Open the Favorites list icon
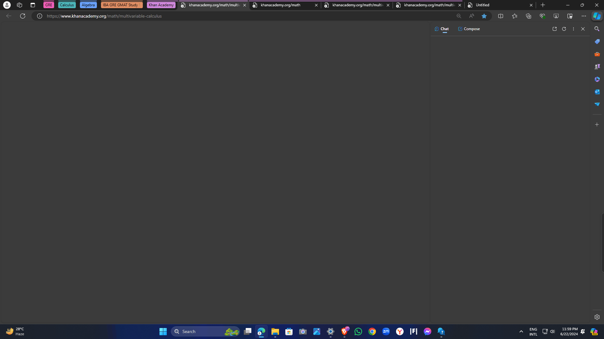The image size is (604, 339). 514,16
